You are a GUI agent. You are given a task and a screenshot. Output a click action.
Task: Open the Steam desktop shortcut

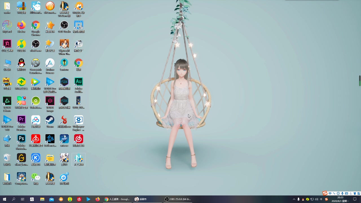point(50,122)
